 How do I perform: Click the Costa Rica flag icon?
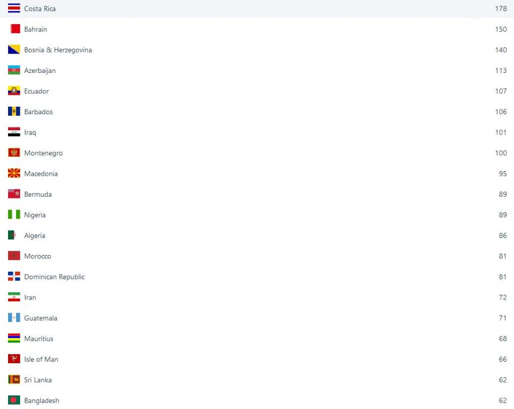pyautogui.click(x=14, y=9)
